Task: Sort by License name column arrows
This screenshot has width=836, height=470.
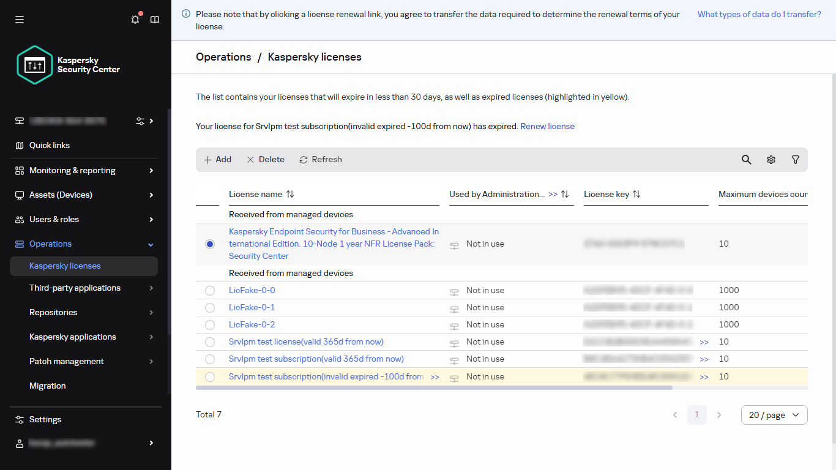Action: pos(290,194)
